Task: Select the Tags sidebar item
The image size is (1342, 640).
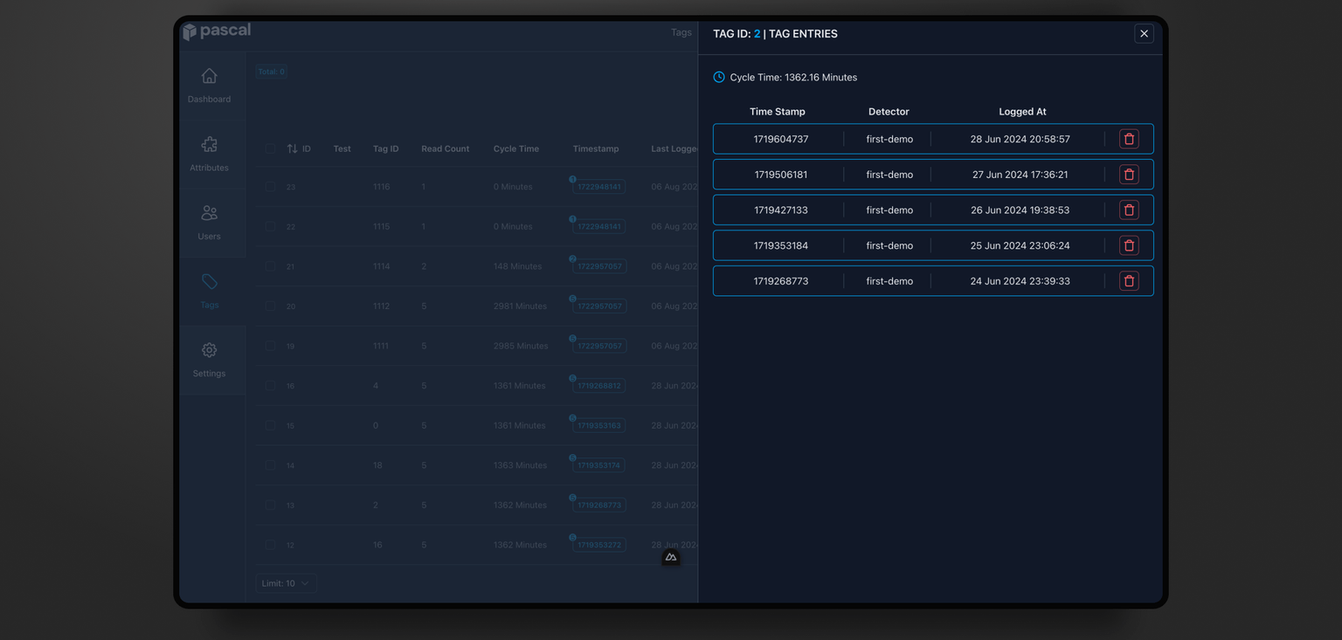Action: [209, 291]
